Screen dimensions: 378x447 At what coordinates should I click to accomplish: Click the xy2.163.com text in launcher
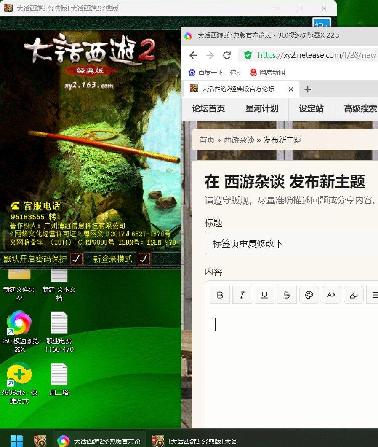89,85
